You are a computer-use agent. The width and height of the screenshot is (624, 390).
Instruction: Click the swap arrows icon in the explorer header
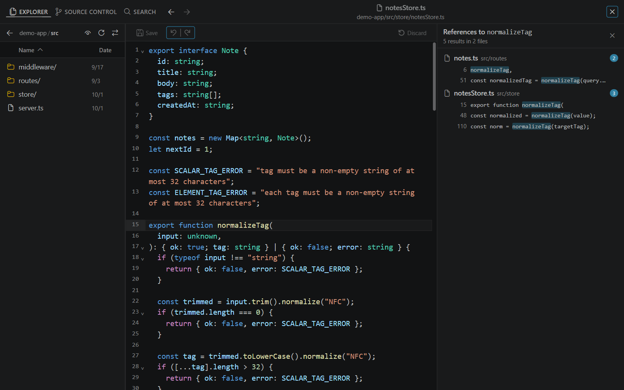[x=115, y=33]
